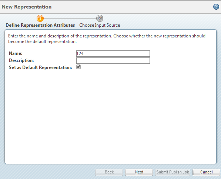Focus the Name field containing 123
Image resolution: width=221 pixels, height=179 pixels.
113,54
